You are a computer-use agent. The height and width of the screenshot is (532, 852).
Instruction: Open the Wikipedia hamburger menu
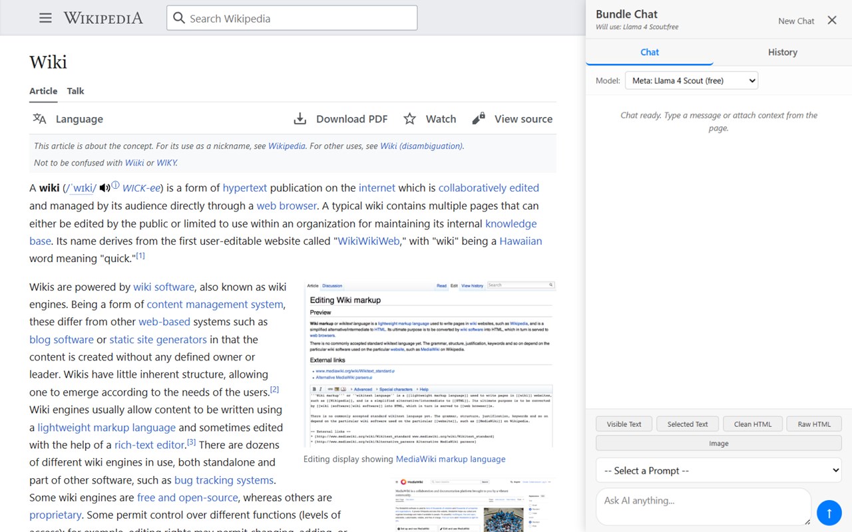pos(45,18)
